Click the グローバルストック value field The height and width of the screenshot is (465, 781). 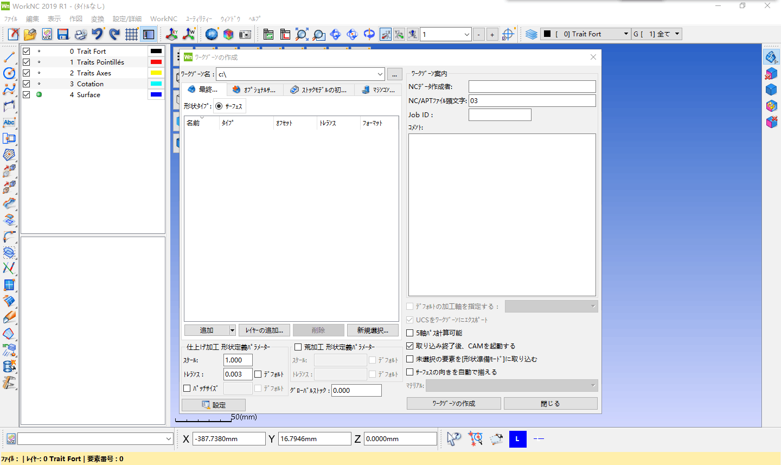click(356, 391)
